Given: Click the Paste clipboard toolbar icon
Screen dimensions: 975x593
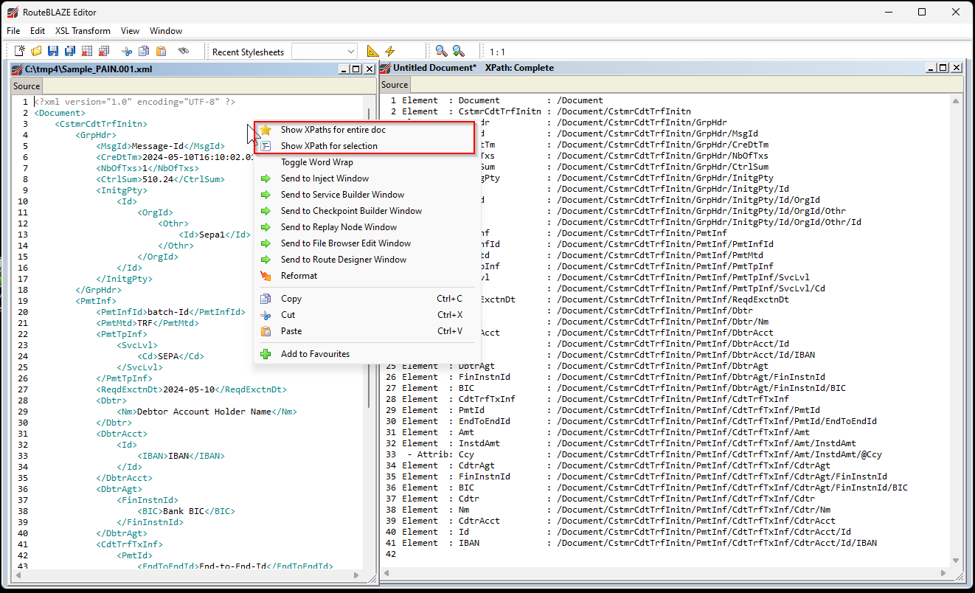Looking at the screenshot, I should click(x=161, y=51).
